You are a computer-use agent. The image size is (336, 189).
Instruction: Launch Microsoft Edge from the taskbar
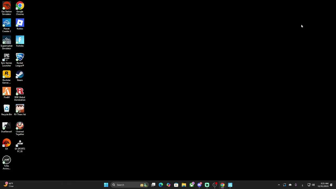[x=161, y=185]
